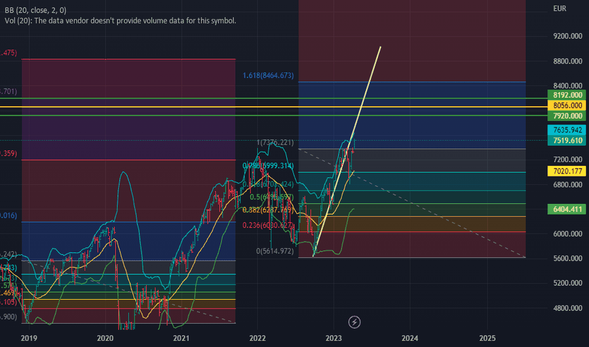The width and height of the screenshot is (589, 347).
Task: Select the 0(5614.972) Fibonacci level label
Action: coord(275,251)
